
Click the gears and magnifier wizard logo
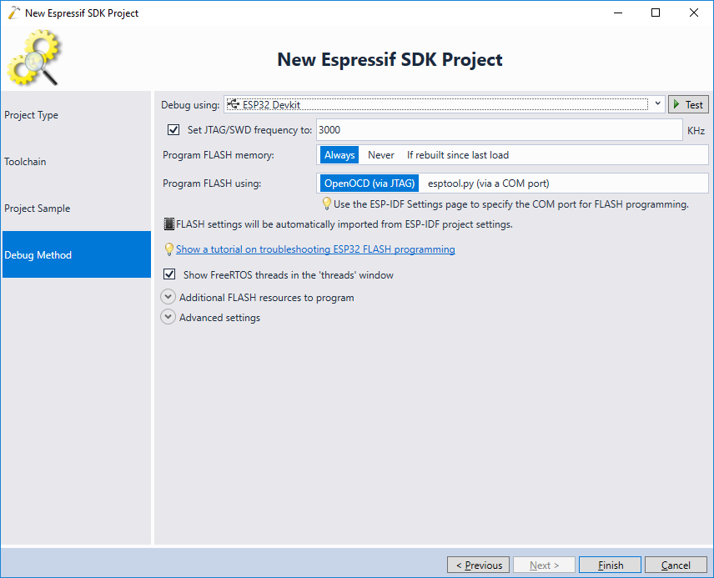click(x=34, y=58)
